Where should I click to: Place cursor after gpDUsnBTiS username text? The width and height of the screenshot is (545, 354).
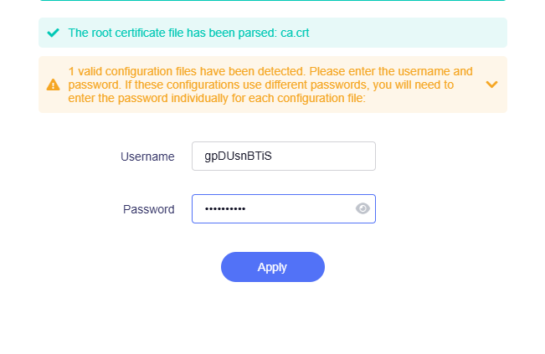pos(273,156)
